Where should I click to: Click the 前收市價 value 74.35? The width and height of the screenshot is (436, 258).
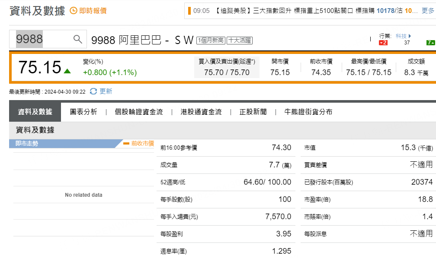coord(321,72)
